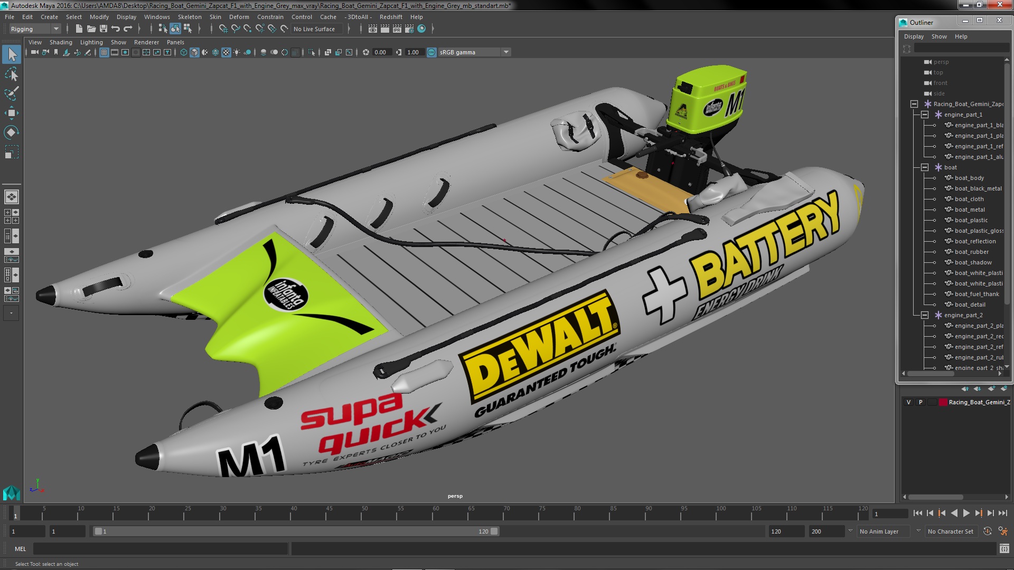Select boat_body in the Outliner
Image resolution: width=1014 pixels, height=570 pixels.
coord(969,178)
